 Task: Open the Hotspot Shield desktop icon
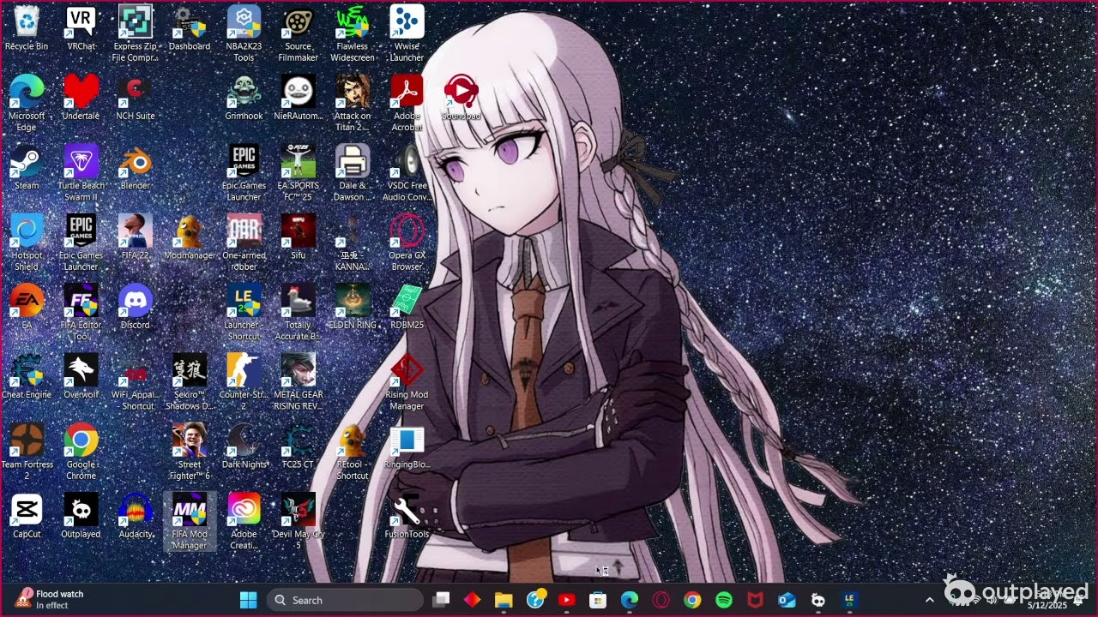pos(27,243)
